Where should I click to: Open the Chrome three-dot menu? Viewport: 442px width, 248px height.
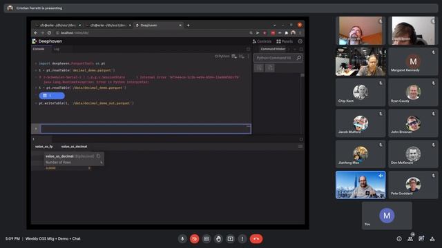[300, 33]
